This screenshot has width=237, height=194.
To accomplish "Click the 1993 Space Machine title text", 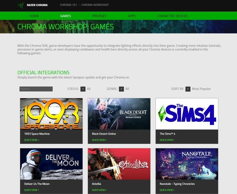I will 37,134.
